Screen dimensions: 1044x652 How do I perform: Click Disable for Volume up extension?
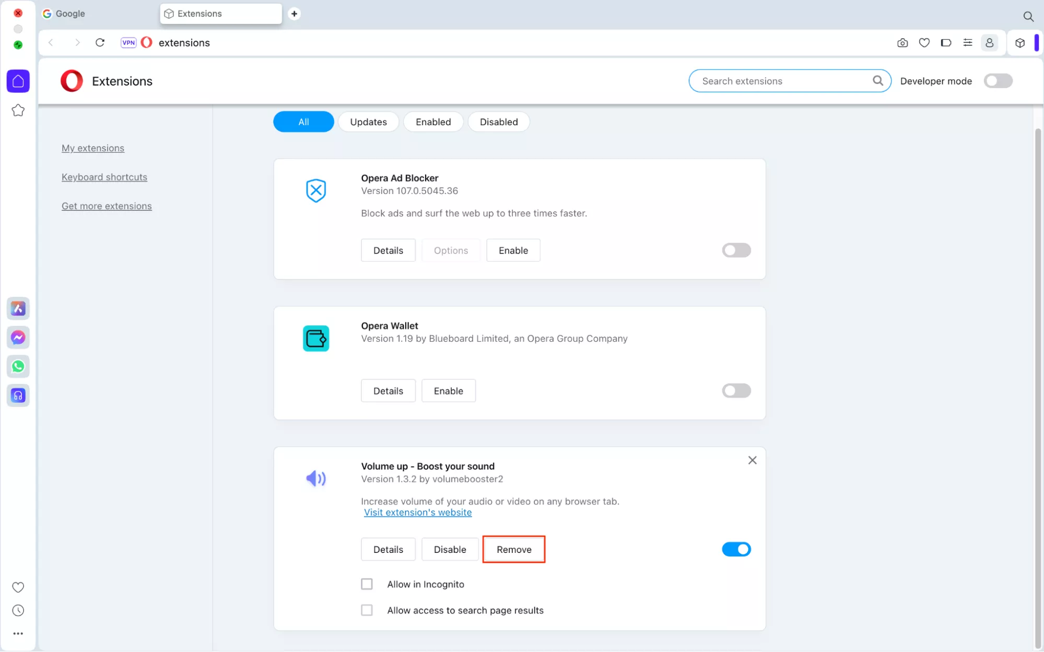(x=450, y=549)
